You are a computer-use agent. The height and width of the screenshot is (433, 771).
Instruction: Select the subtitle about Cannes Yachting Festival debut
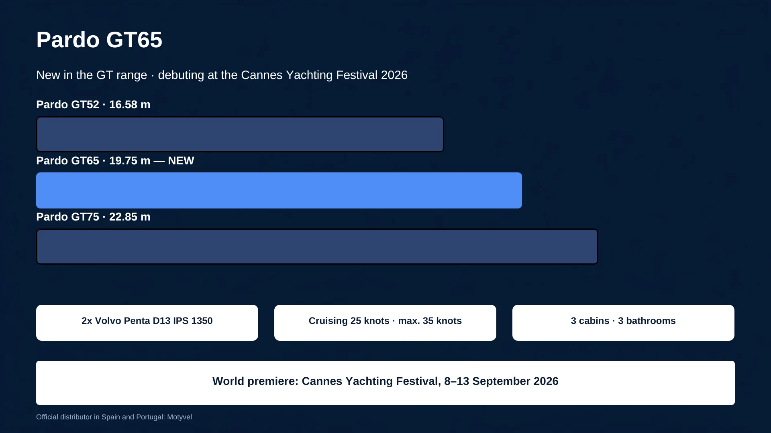[x=222, y=75]
